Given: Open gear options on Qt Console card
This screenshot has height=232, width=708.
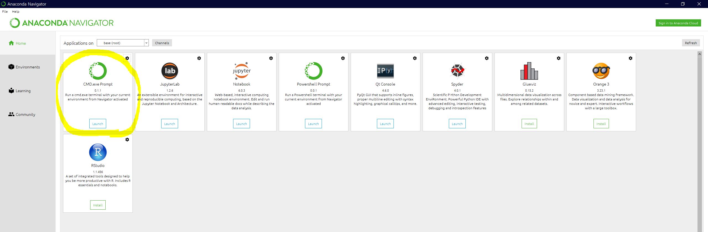Looking at the screenshot, I should click(415, 58).
